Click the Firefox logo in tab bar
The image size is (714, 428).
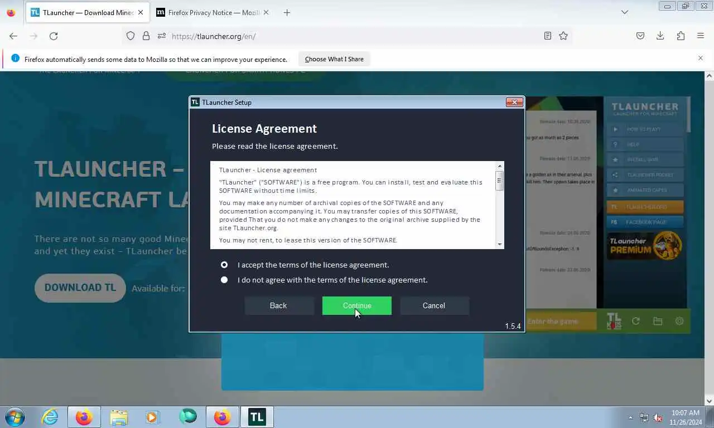click(x=11, y=12)
